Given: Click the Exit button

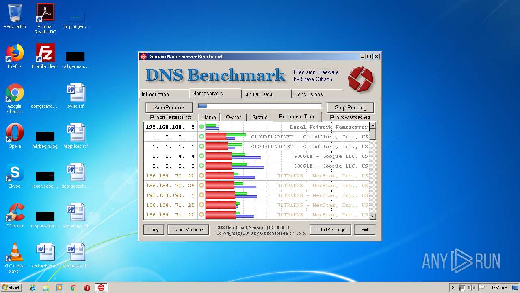Looking at the screenshot, I should [x=365, y=230].
